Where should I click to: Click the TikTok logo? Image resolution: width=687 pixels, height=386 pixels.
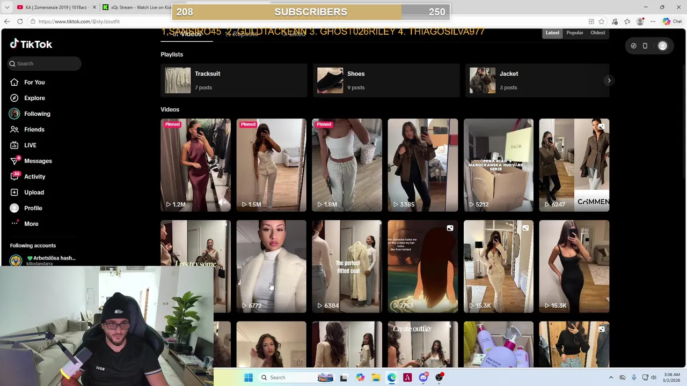[x=31, y=44]
